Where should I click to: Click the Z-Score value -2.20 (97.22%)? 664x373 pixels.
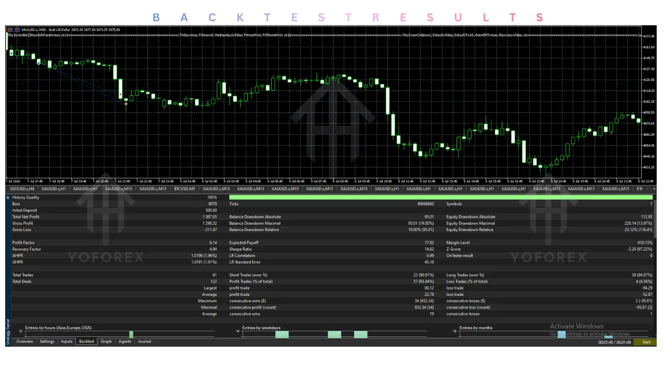tap(640, 249)
